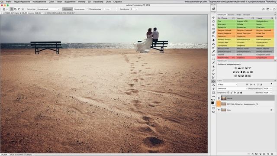The height and width of the screenshot is (156, 277).
Task: Open the Operations panel flyout menu
Action: click(x=275, y=15)
